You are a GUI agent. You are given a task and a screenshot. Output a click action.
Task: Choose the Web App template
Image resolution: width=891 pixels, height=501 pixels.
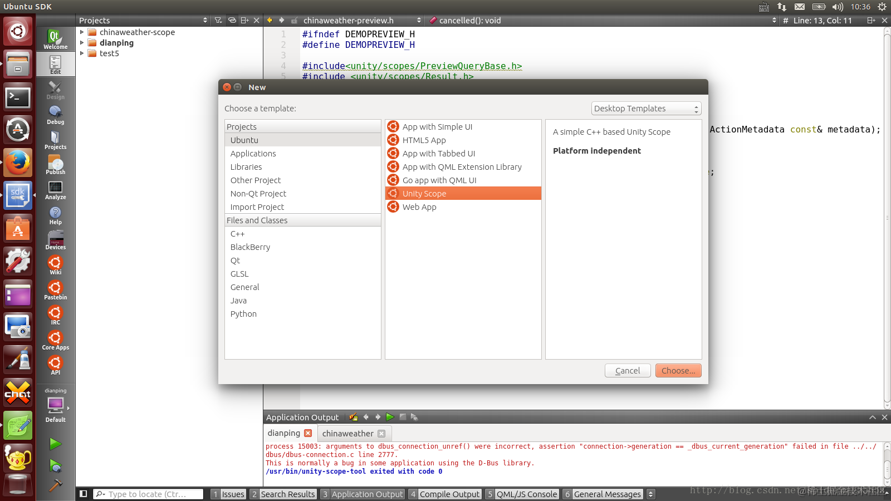coord(463,207)
